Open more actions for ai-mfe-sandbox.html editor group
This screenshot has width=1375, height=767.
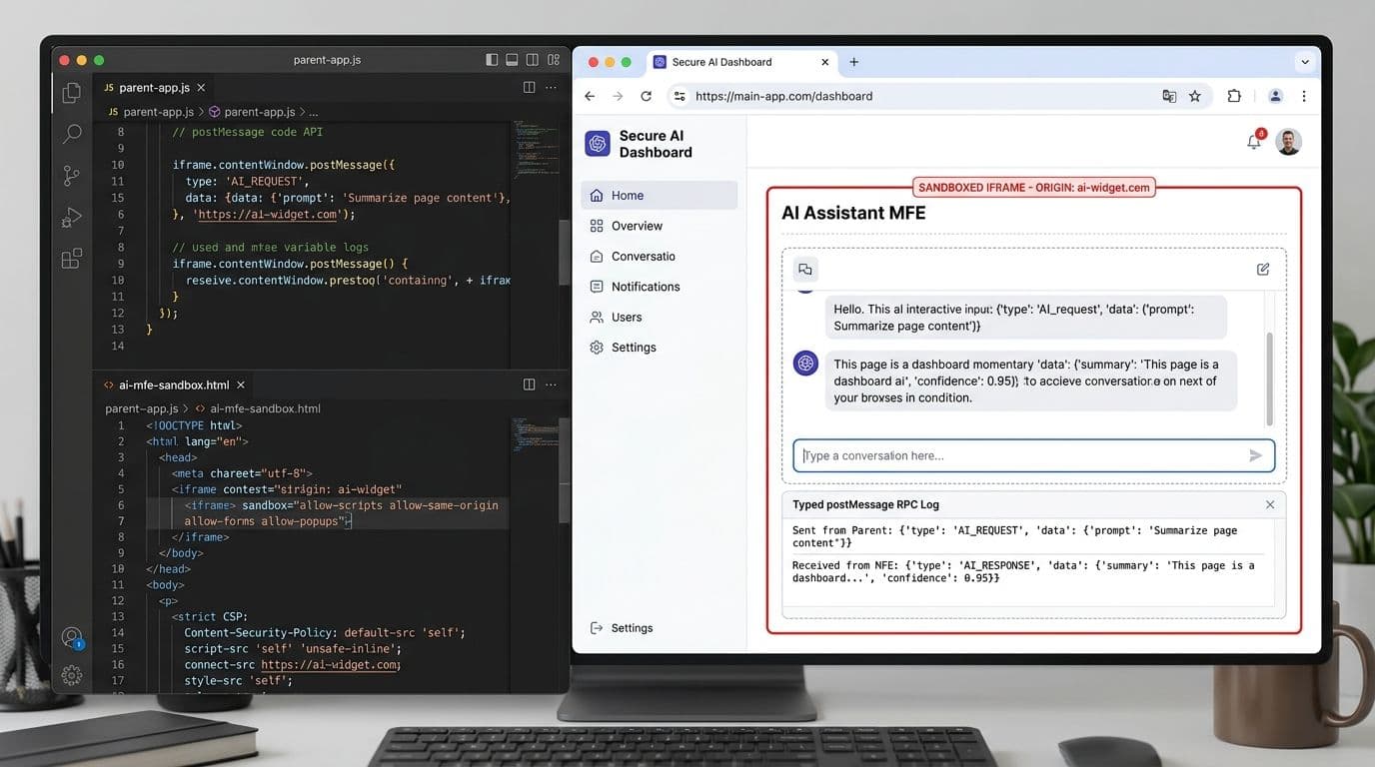coord(551,383)
